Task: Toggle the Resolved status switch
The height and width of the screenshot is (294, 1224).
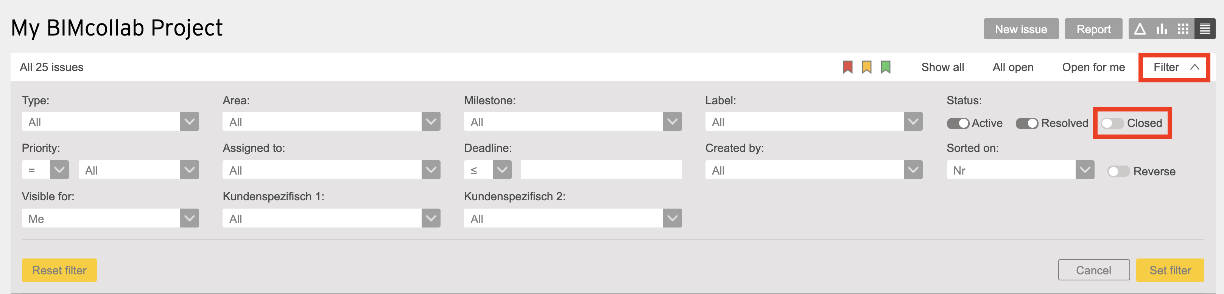Action: [1027, 123]
